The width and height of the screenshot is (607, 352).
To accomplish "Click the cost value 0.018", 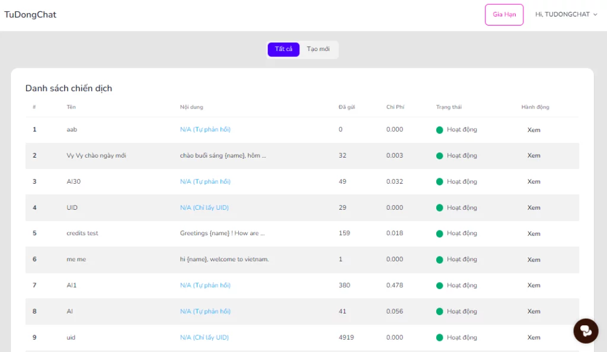I will pyautogui.click(x=394, y=233).
